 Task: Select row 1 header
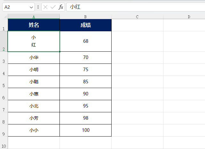(4, 25)
